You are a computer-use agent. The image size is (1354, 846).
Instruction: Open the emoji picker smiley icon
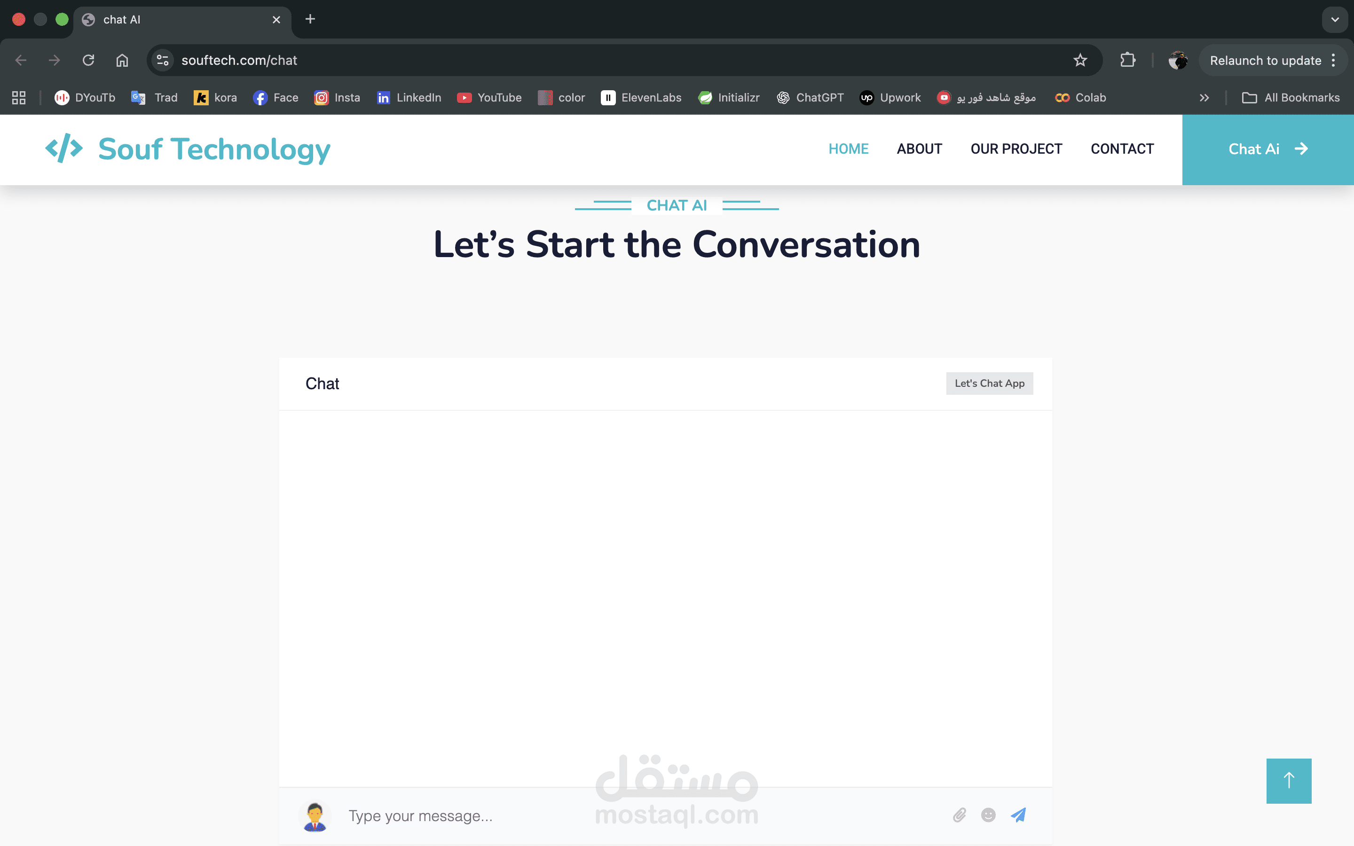pyautogui.click(x=988, y=815)
